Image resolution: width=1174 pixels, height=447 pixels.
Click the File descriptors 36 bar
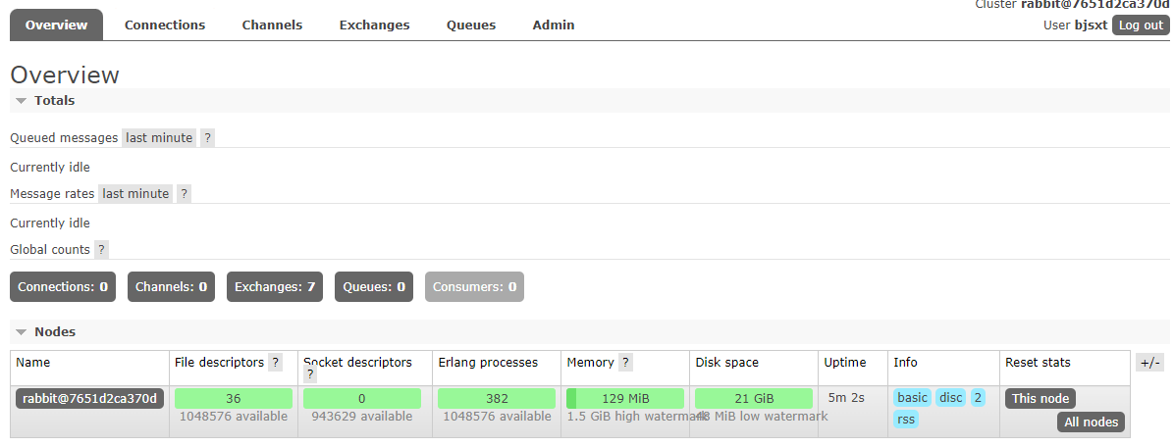click(x=234, y=398)
